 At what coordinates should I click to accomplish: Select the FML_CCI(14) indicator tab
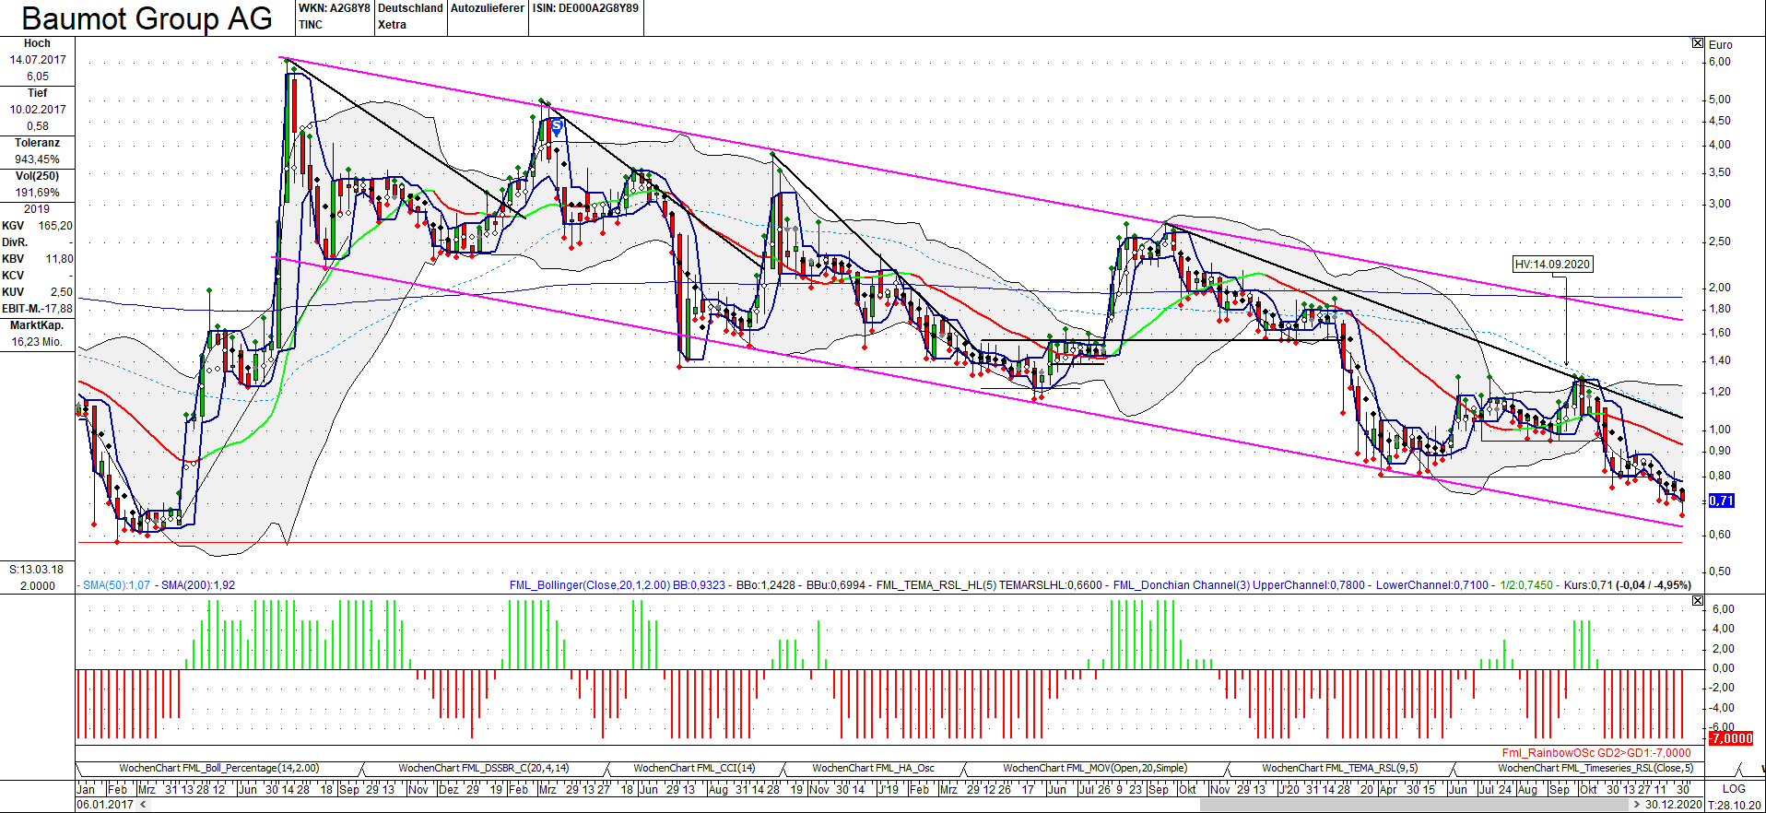pos(694,768)
